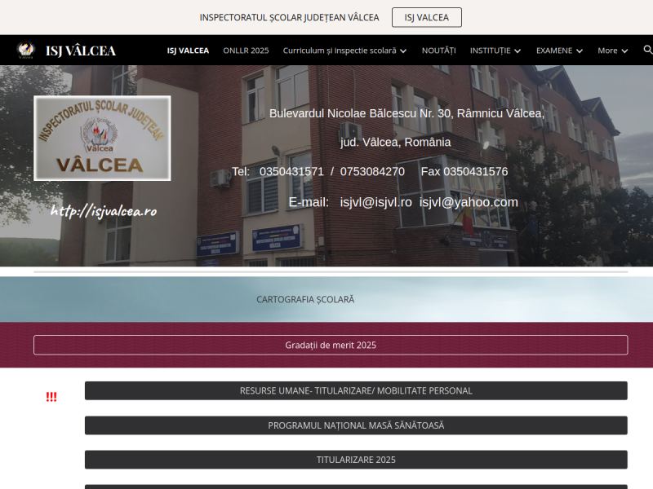This screenshot has height=489, width=653.
Task: Open the ONLLR 2025 menu item
Action: point(246,50)
